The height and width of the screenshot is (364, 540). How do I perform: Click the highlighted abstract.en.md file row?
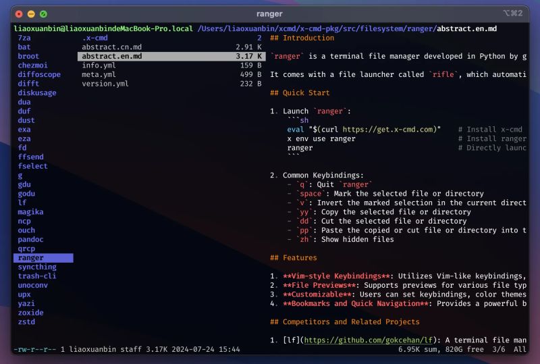171,56
